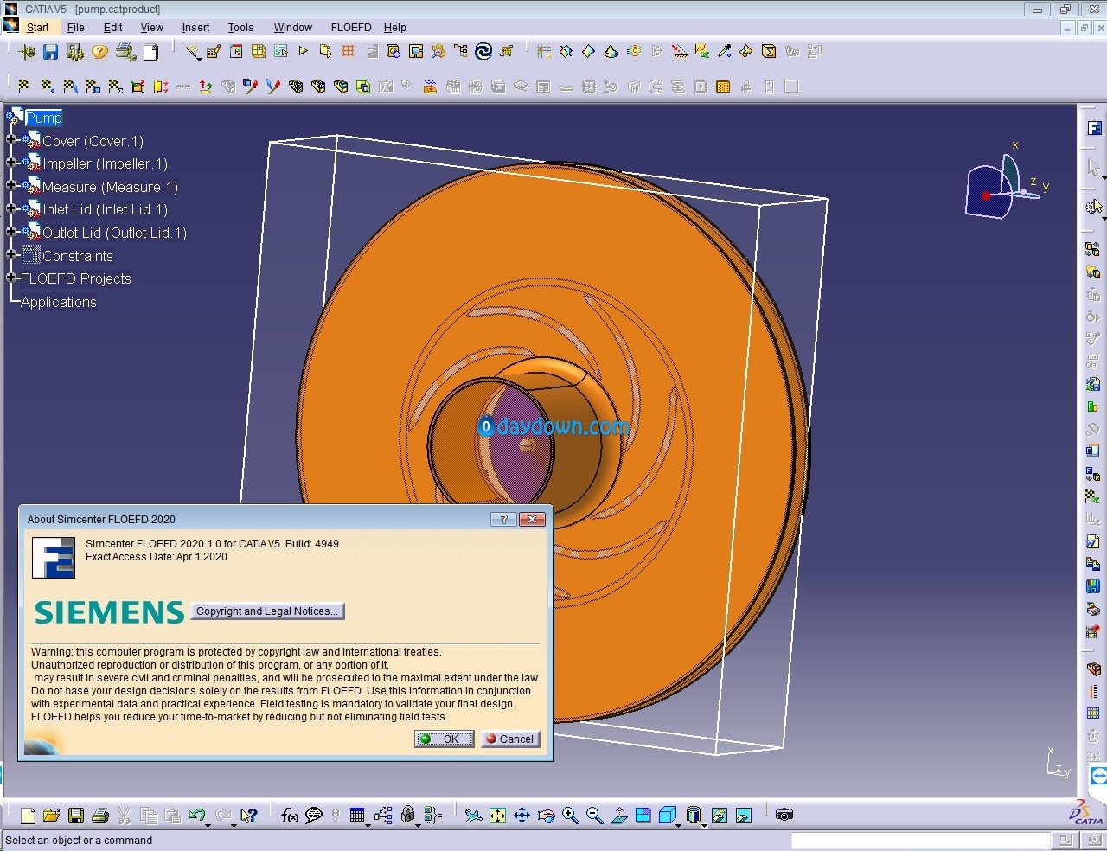
Task: Click the Save icon in the top toolbar
Action: click(51, 52)
